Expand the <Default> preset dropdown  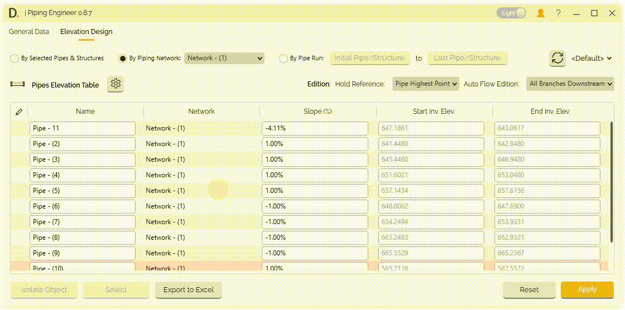pos(591,59)
